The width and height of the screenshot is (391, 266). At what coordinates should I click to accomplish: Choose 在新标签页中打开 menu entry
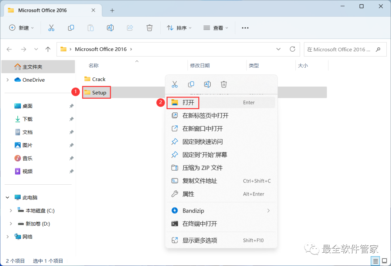[221, 115]
